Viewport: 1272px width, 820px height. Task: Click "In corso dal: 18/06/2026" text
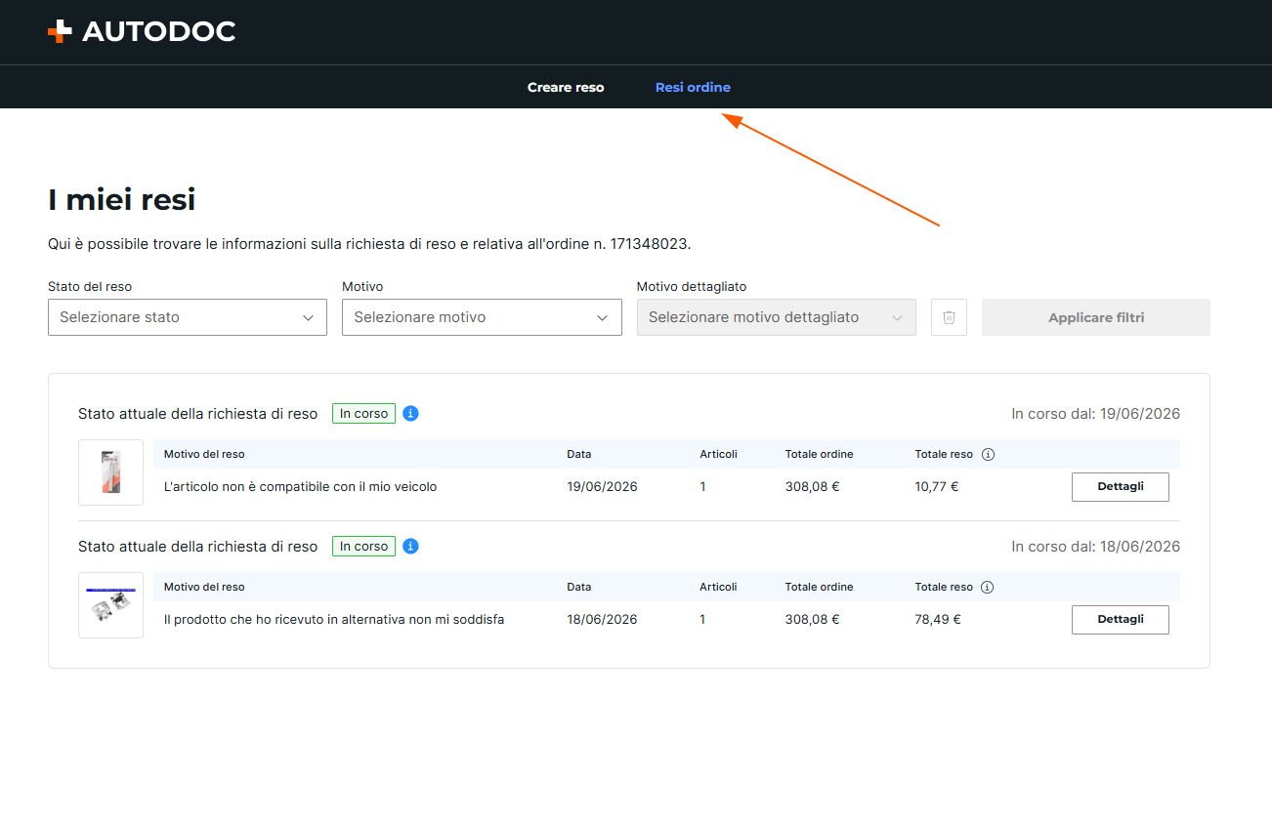tap(1095, 547)
